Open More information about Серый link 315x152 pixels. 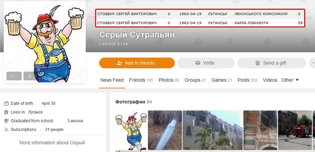click(52, 143)
